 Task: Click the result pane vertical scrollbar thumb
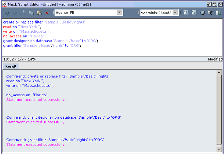(219, 109)
